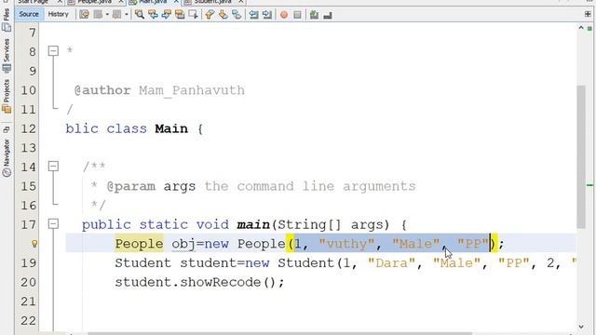This screenshot has width=596, height=335.
Task: Click the light bulb hint icon
Action: (34, 244)
